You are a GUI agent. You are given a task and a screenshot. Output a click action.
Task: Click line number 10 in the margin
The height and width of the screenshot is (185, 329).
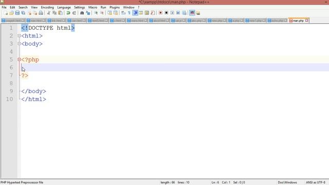(x=9, y=99)
